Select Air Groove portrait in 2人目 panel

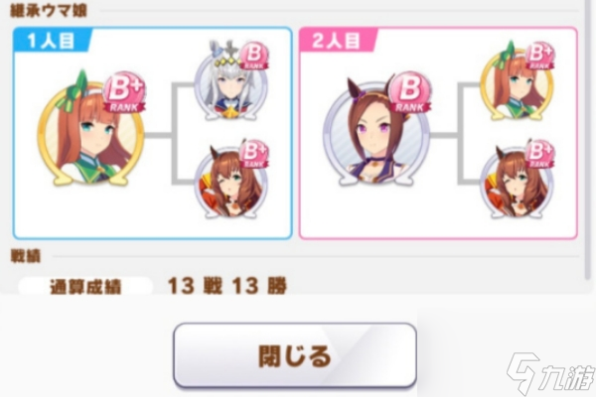(x=376, y=132)
